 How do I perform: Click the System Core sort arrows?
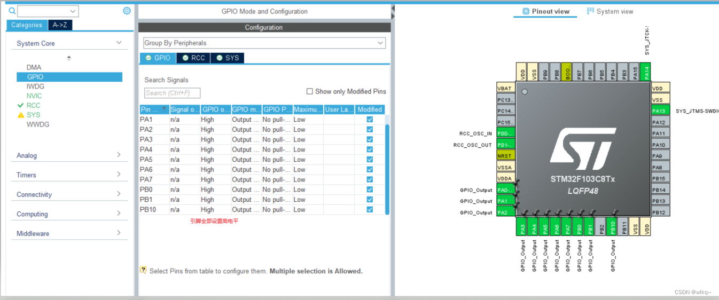point(69,58)
